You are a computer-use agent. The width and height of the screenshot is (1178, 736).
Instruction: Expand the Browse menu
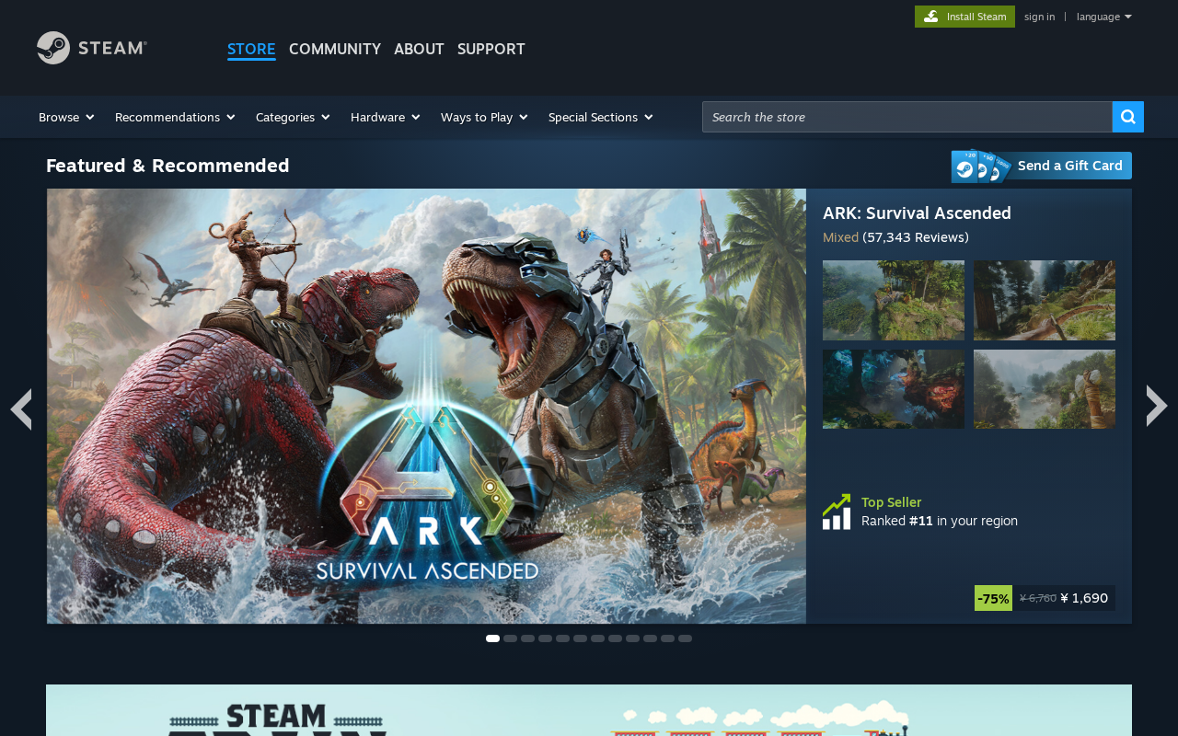tap(66, 117)
